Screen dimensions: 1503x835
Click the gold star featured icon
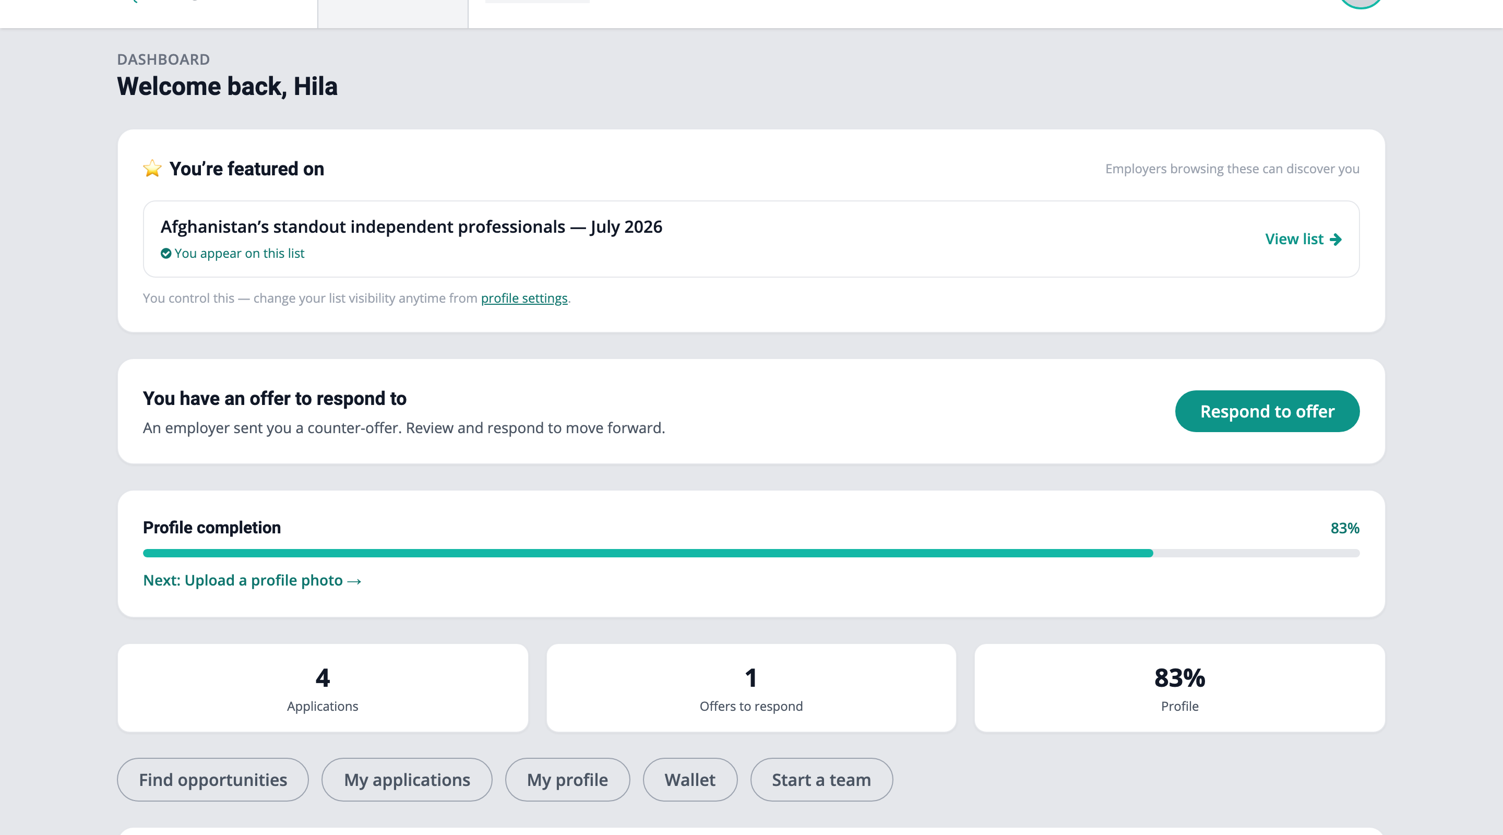pos(152,169)
